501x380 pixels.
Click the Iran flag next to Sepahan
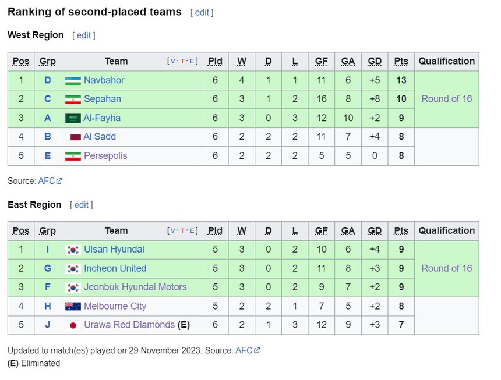point(73,99)
